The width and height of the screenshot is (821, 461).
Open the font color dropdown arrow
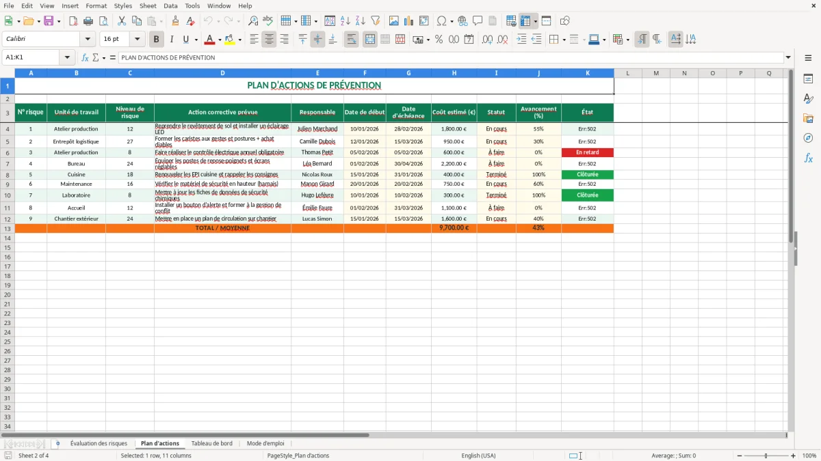(x=219, y=40)
